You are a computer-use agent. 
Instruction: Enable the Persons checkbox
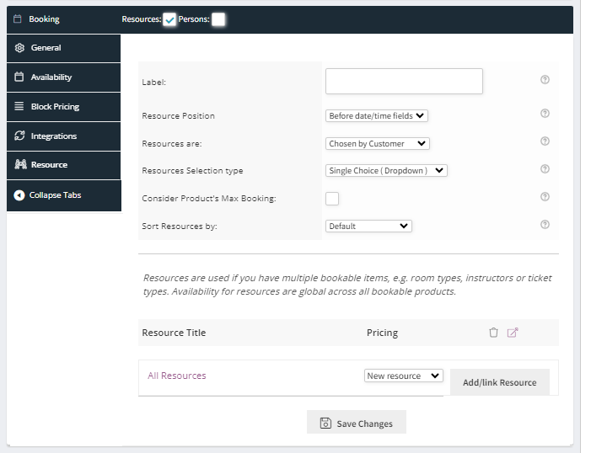(218, 19)
